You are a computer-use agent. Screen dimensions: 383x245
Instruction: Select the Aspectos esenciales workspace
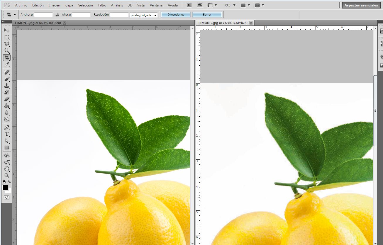click(x=361, y=5)
